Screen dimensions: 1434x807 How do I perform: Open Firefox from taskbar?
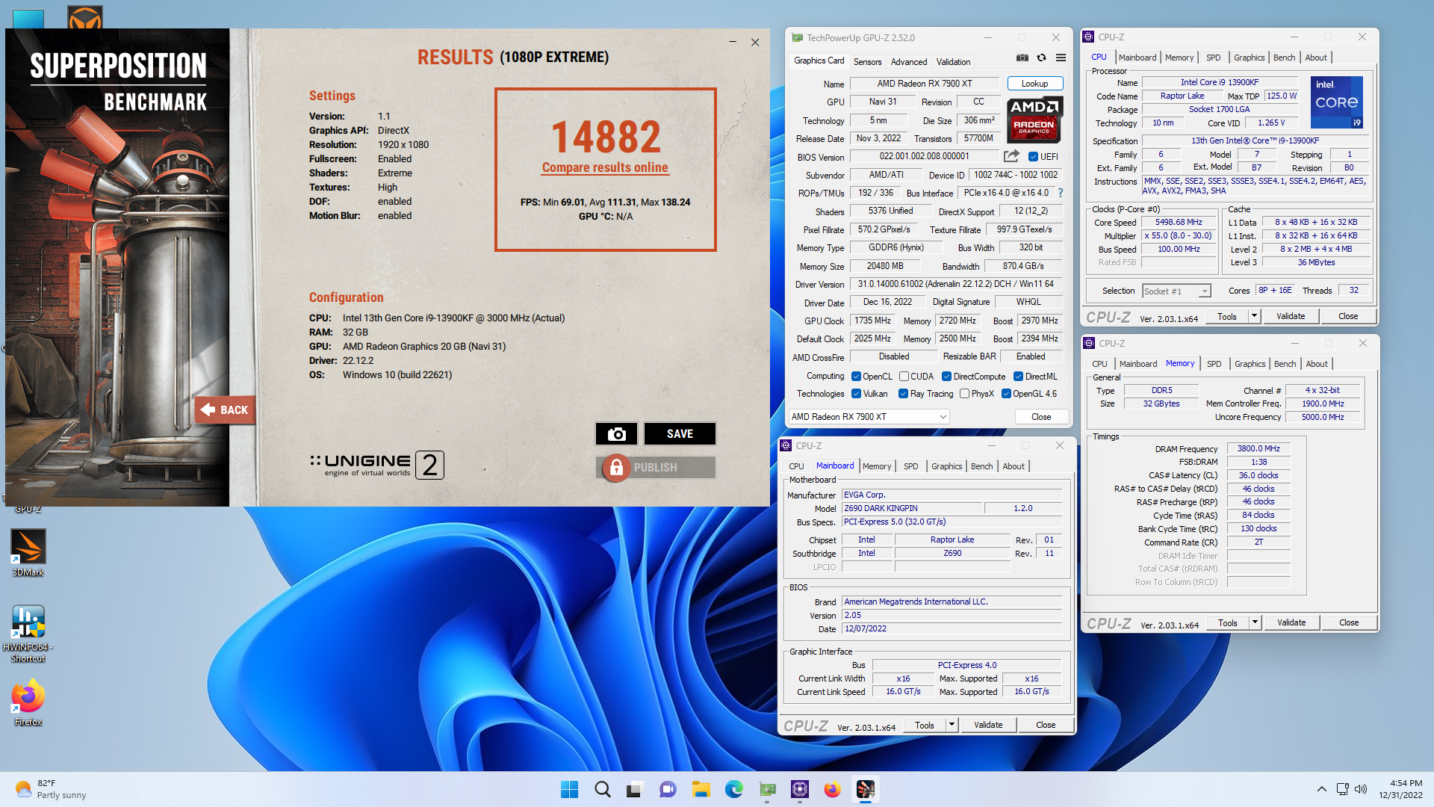[833, 789]
